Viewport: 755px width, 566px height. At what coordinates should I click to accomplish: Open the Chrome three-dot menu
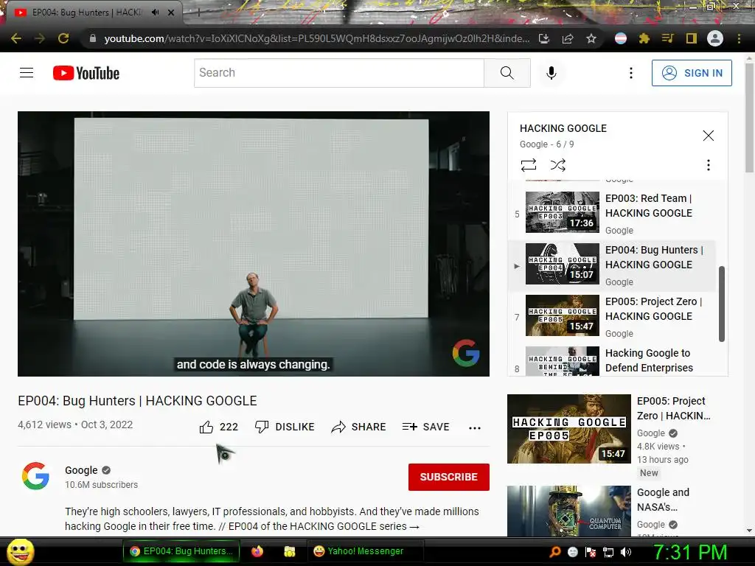point(739,38)
